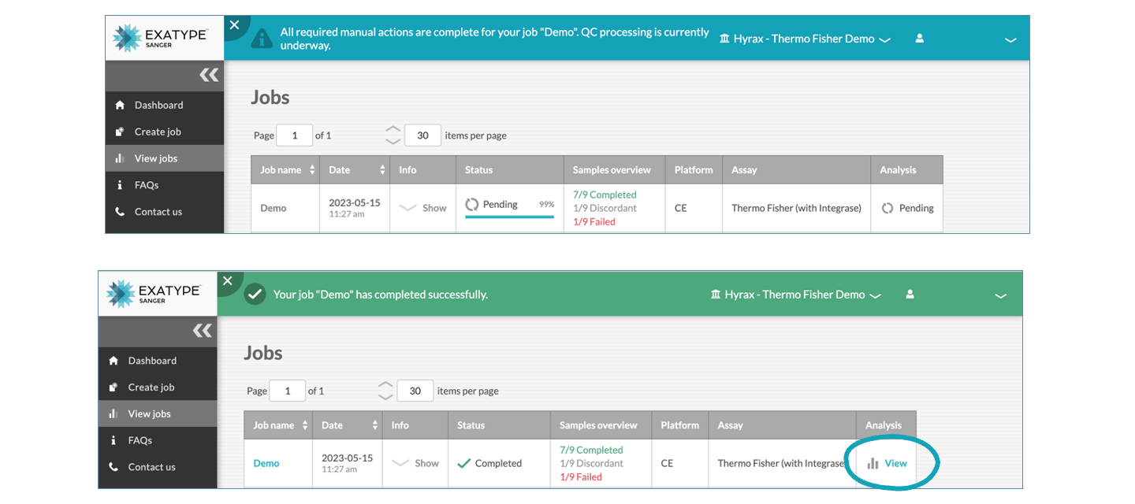Collapse the sidebar in top panel

(x=209, y=76)
